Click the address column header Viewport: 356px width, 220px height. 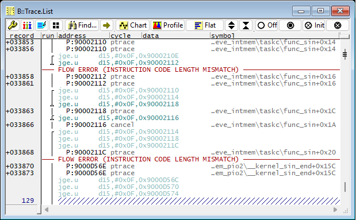pyautogui.click(x=83, y=36)
